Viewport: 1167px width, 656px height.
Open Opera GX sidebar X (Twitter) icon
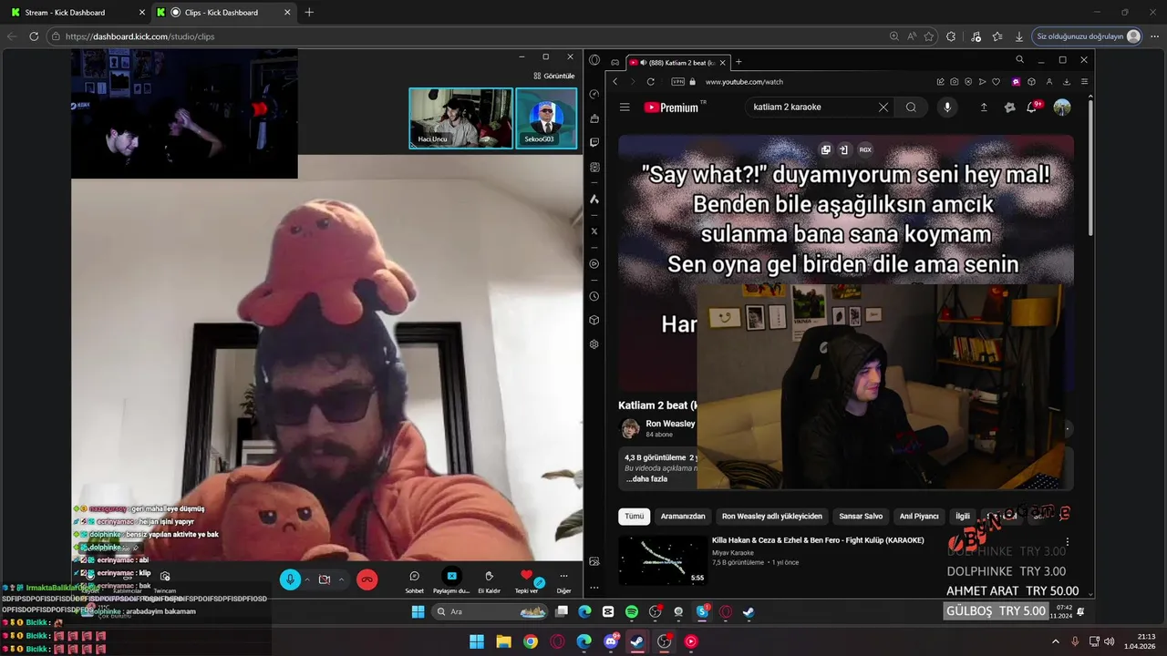coord(594,231)
